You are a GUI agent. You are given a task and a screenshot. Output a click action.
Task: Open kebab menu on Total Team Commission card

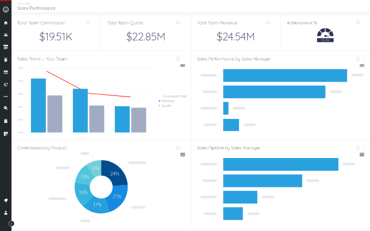94,22
